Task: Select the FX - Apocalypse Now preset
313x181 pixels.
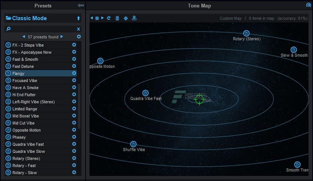Action: click(41, 52)
